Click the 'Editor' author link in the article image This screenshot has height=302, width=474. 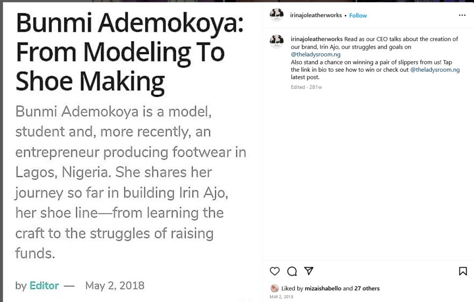click(x=44, y=285)
